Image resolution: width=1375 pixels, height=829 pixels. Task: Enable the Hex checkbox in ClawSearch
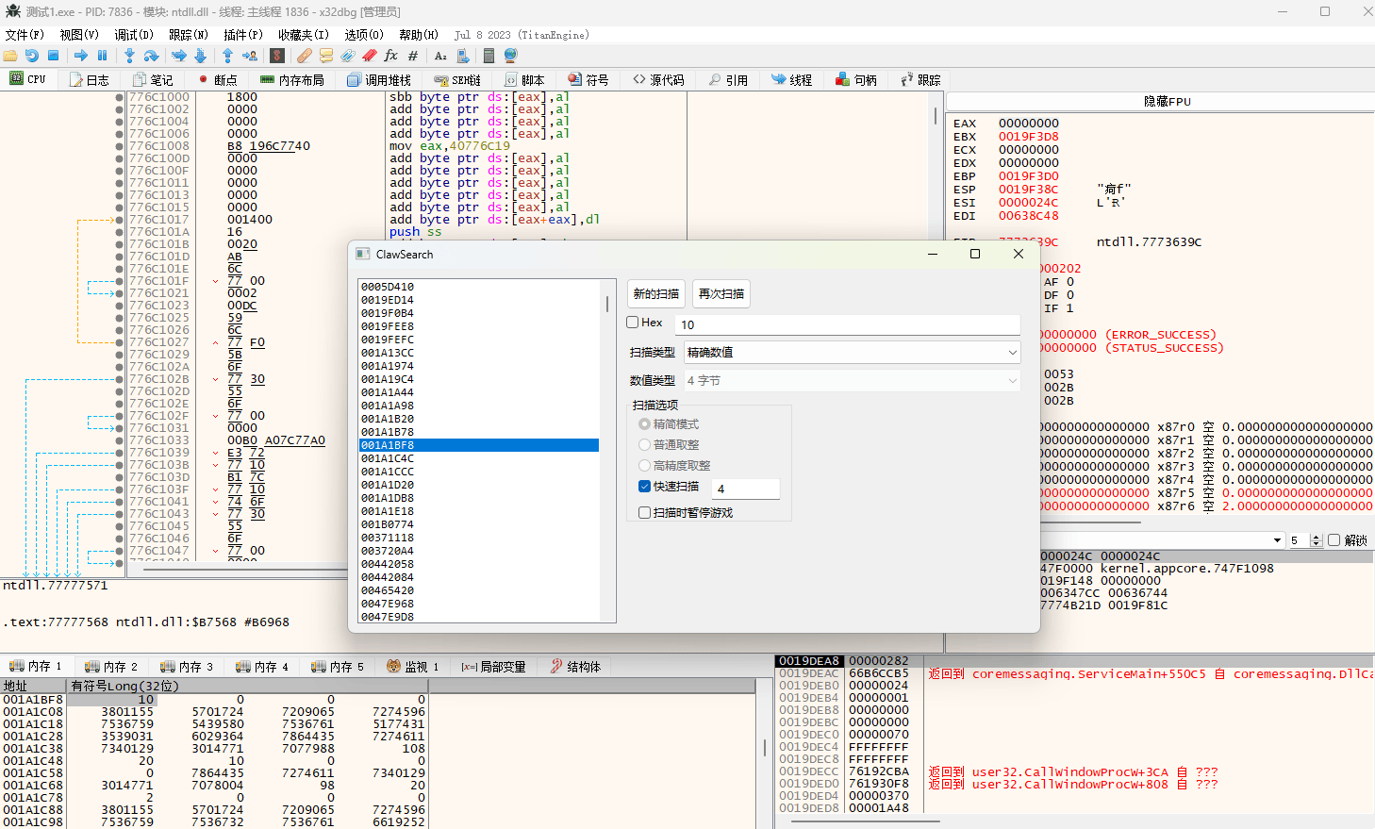(x=633, y=322)
